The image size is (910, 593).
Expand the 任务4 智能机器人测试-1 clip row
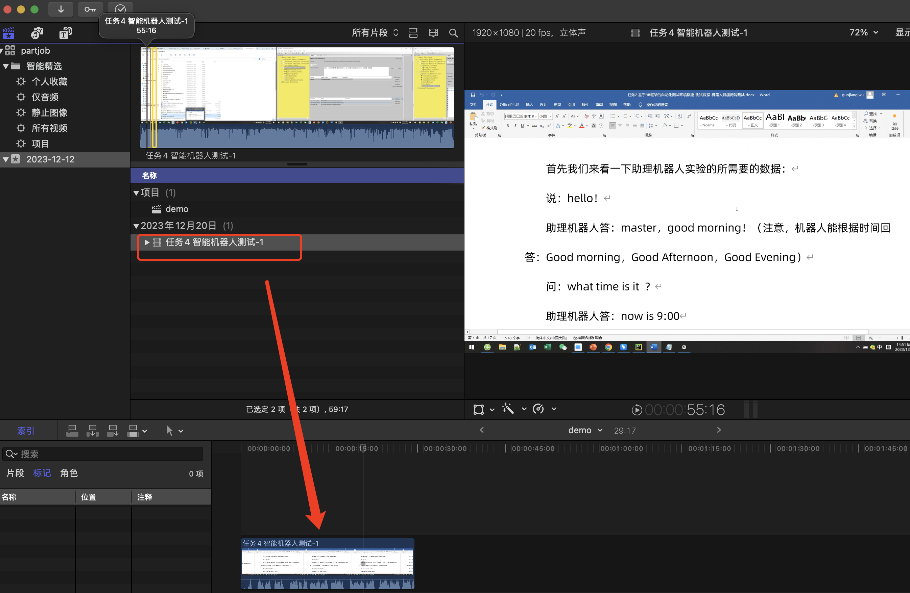[x=146, y=242]
